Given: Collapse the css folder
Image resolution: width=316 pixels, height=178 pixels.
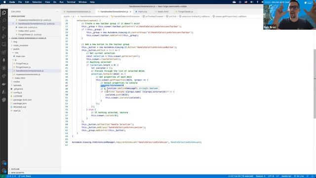Looking at the screenshot, I should pos(35,53).
